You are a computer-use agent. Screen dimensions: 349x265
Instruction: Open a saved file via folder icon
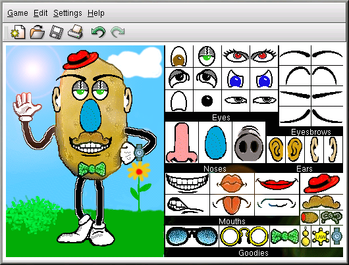click(37, 32)
